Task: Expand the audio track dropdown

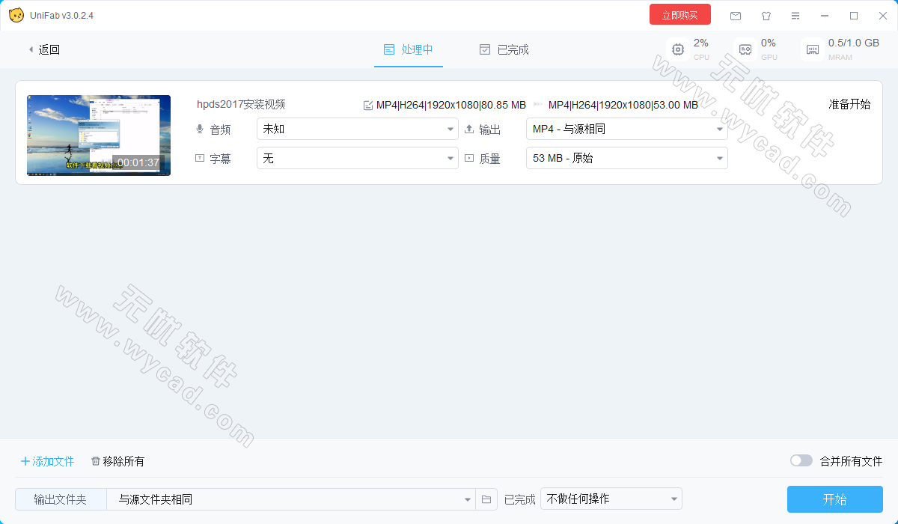Action: 358,129
